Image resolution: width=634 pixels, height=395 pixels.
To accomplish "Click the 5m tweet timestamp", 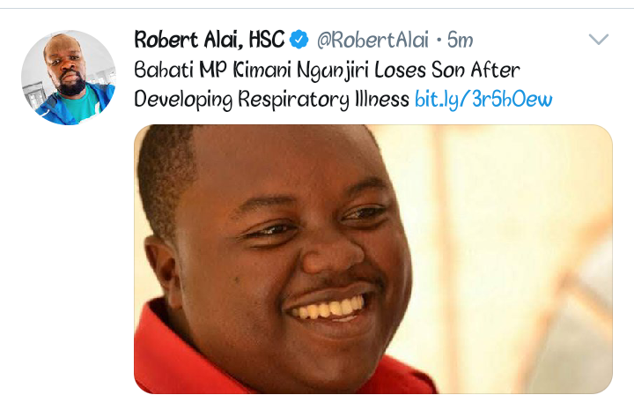I will point(461,40).
